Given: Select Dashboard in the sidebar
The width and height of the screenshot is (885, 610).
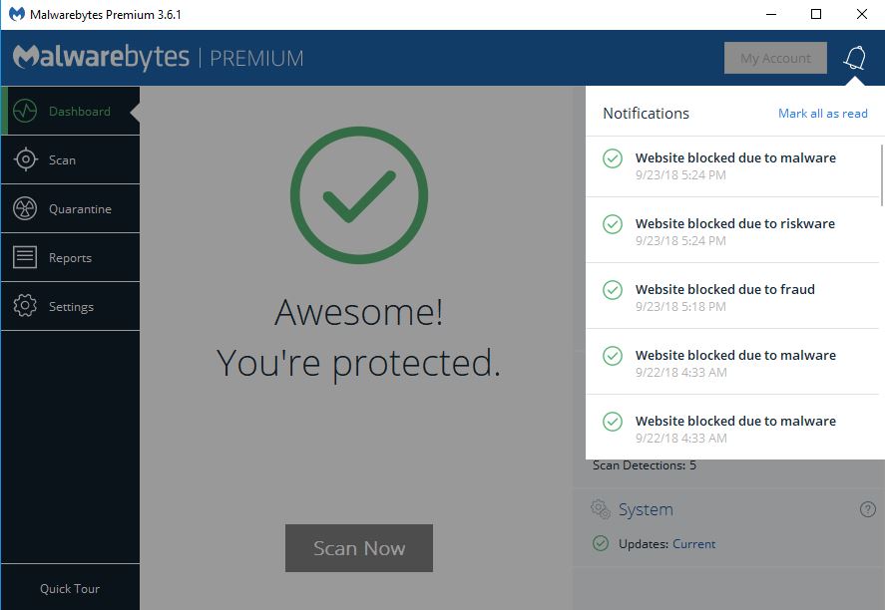Looking at the screenshot, I should point(71,111).
